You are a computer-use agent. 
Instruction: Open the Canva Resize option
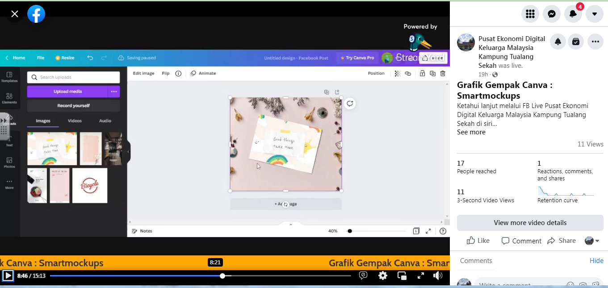point(65,58)
